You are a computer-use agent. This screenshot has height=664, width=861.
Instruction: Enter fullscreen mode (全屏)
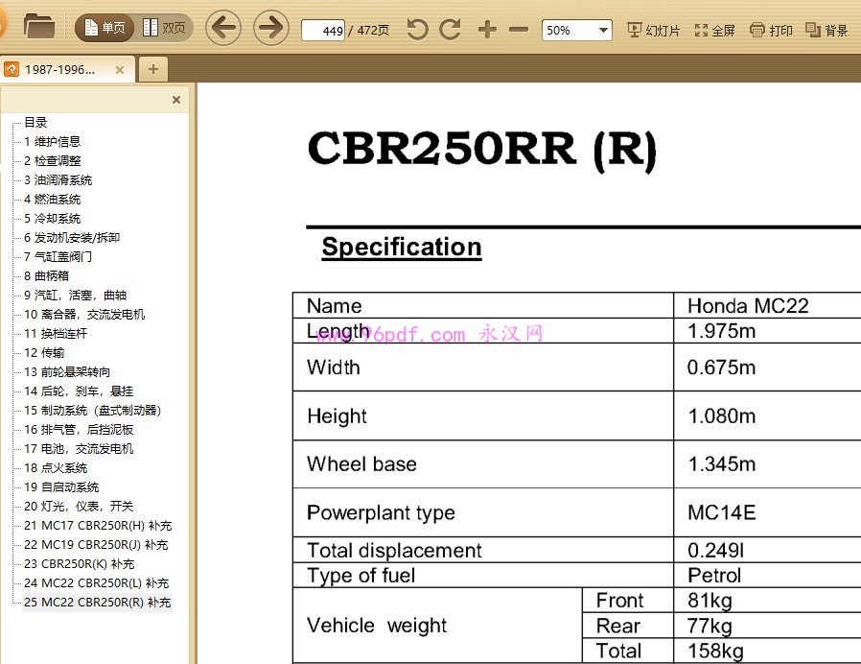click(x=714, y=31)
